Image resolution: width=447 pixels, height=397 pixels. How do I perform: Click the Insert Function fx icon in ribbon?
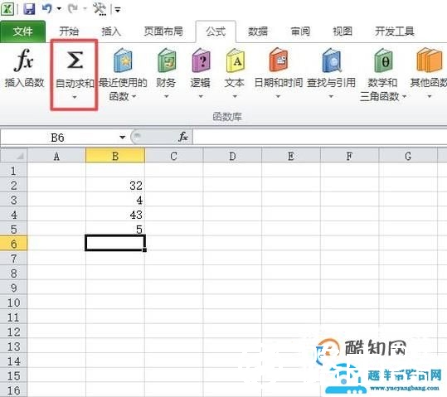pyautogui.click(x=24, y=61)
